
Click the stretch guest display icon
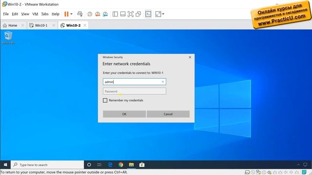tap(158, 14)
